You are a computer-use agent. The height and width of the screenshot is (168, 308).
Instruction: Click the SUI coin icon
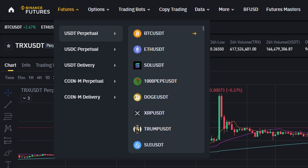click(x=137, y=145)
